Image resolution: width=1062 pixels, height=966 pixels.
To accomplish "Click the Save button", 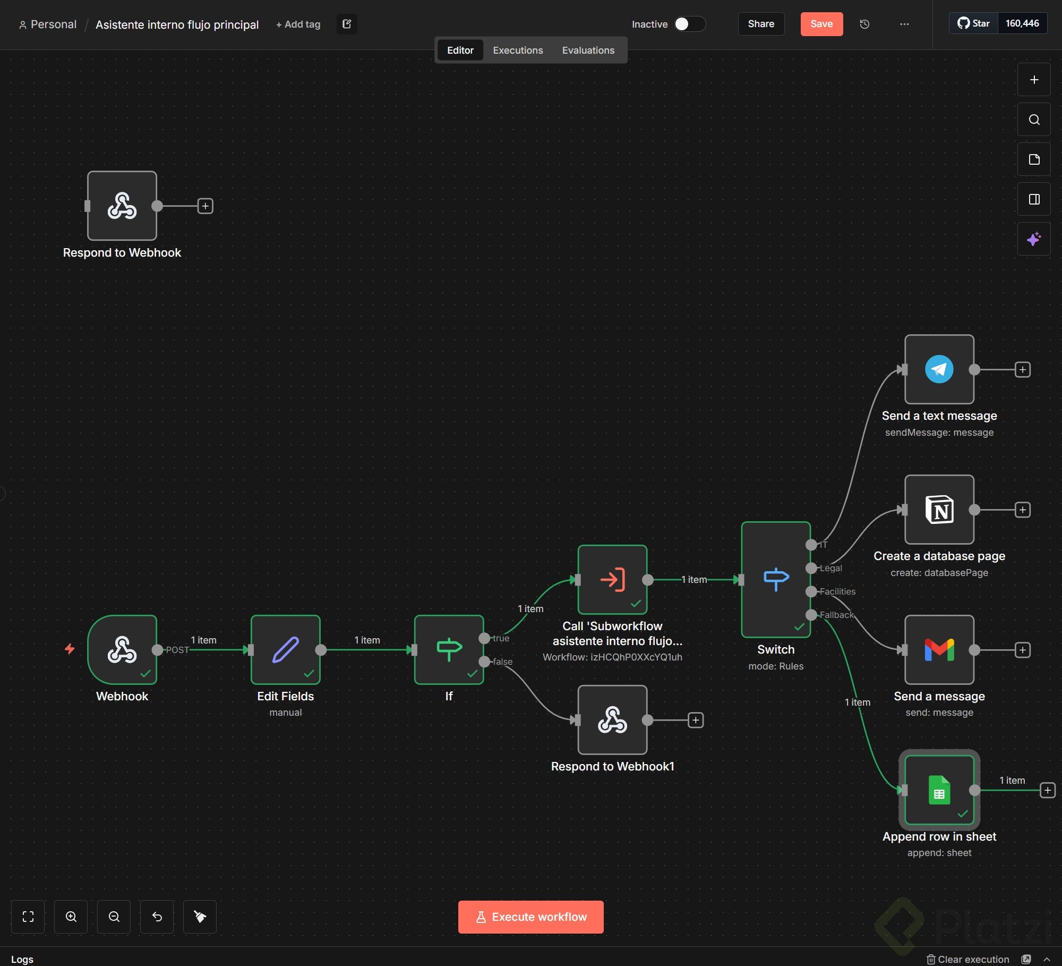I will [821, 24].
